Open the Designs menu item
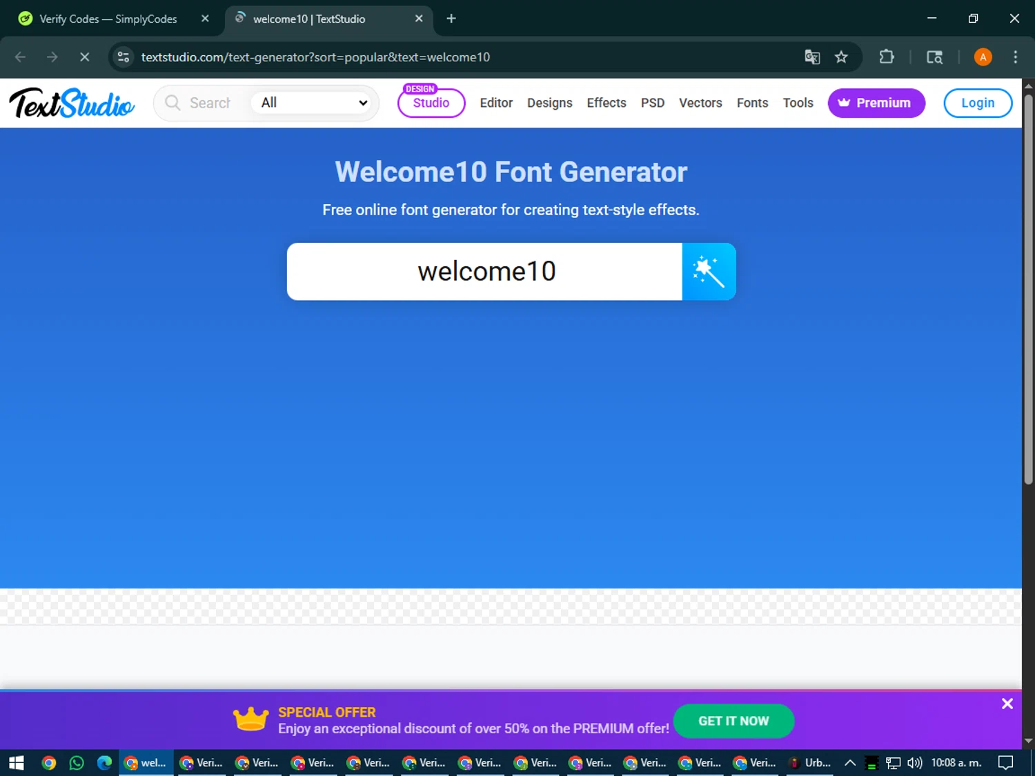Viewport: 1035px width, 776px height. [550, 103]
